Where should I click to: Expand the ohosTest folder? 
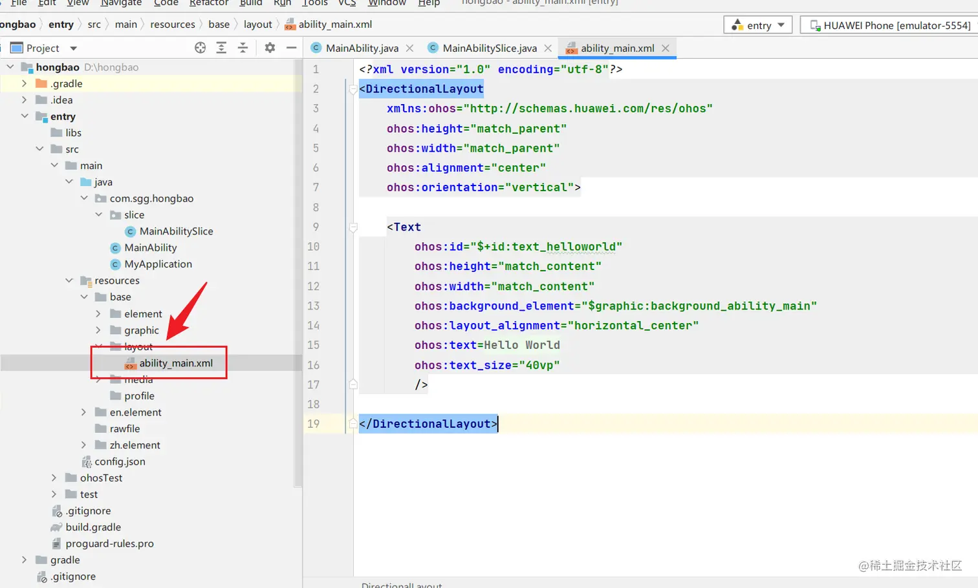coord(54,478)
